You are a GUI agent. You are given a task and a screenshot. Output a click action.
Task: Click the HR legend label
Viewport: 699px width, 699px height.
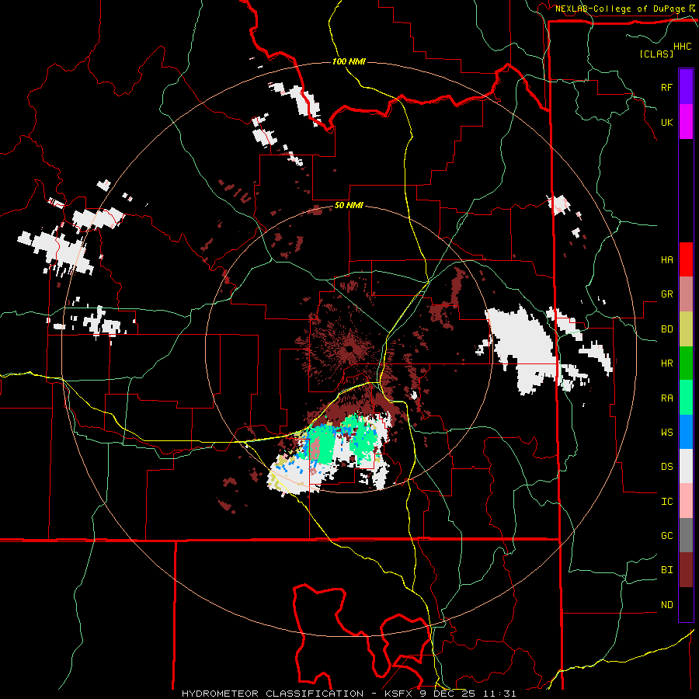pos(666,363)
